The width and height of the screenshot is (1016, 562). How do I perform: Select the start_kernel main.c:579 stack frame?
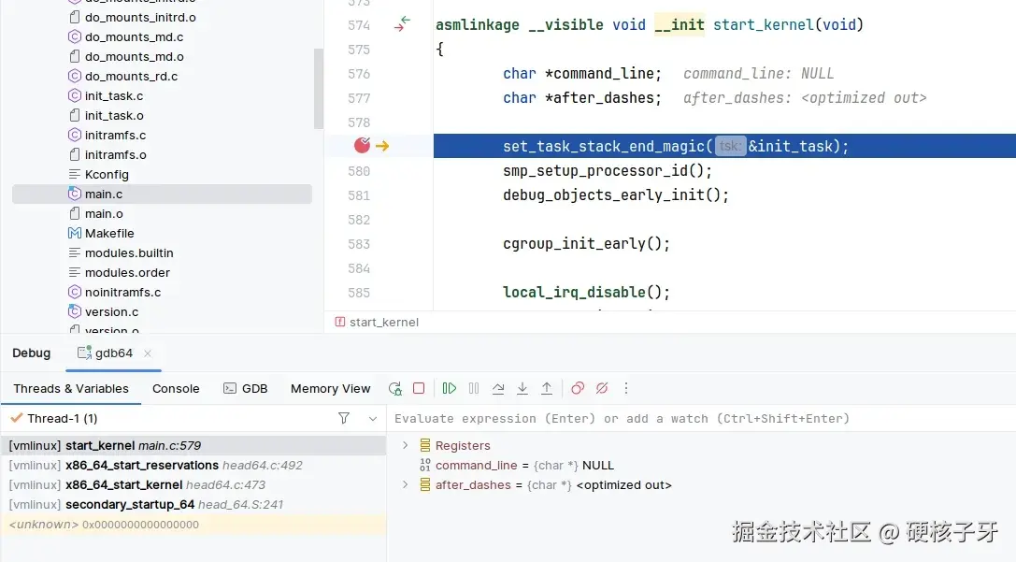(x=193, y=445)
